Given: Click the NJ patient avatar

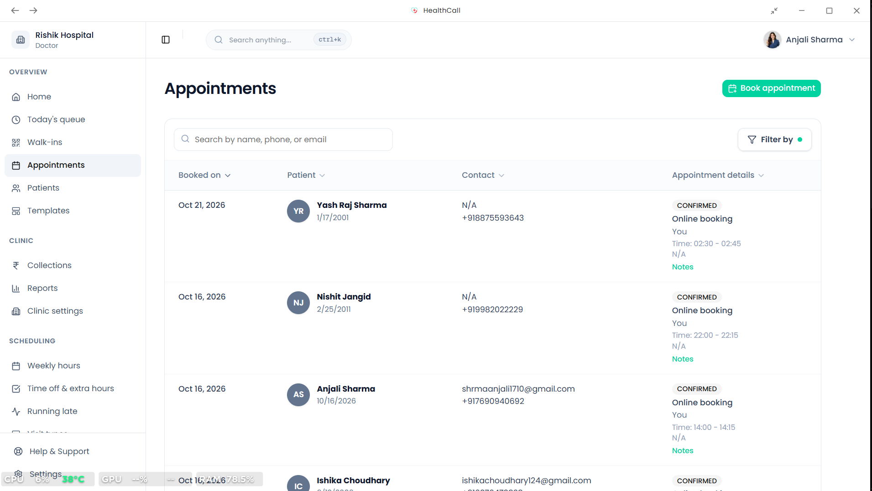Looking at the screenshot, I should pyautogui.click(x=298, y=303).
